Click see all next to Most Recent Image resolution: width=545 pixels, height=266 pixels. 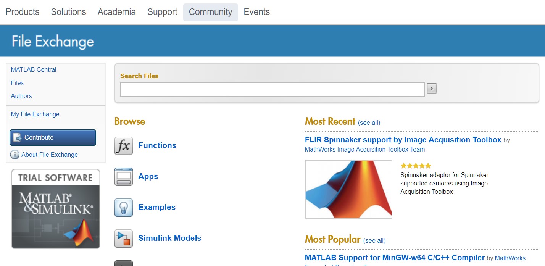pyautogui.click(x=369, y=123)
